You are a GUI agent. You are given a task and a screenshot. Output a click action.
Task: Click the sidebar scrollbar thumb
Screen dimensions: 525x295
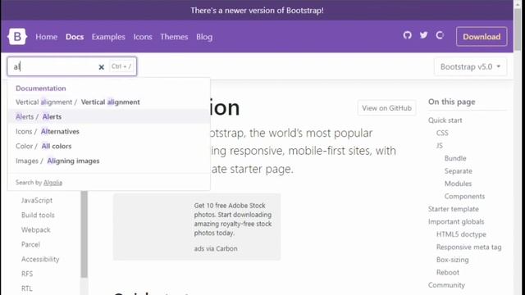(x=84, y=234)
